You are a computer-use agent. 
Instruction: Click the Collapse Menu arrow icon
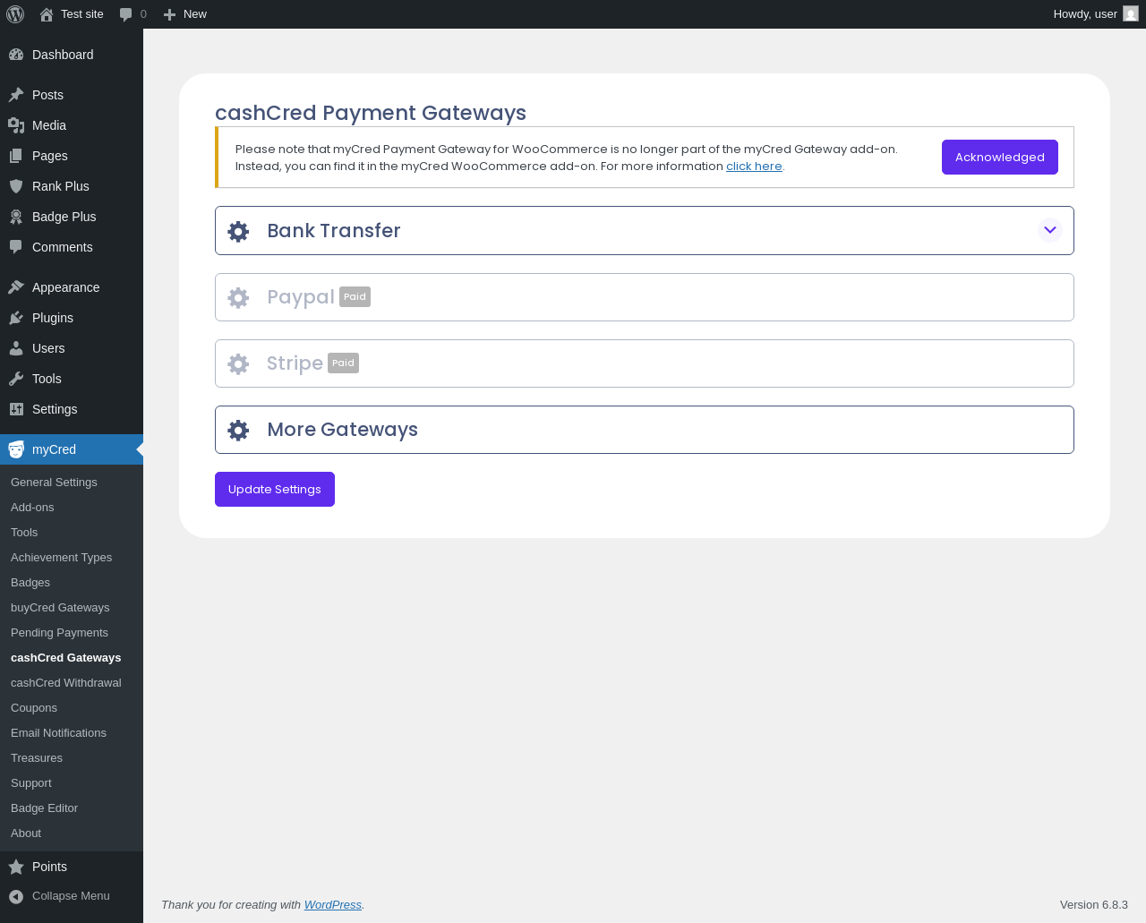(16, 896)
